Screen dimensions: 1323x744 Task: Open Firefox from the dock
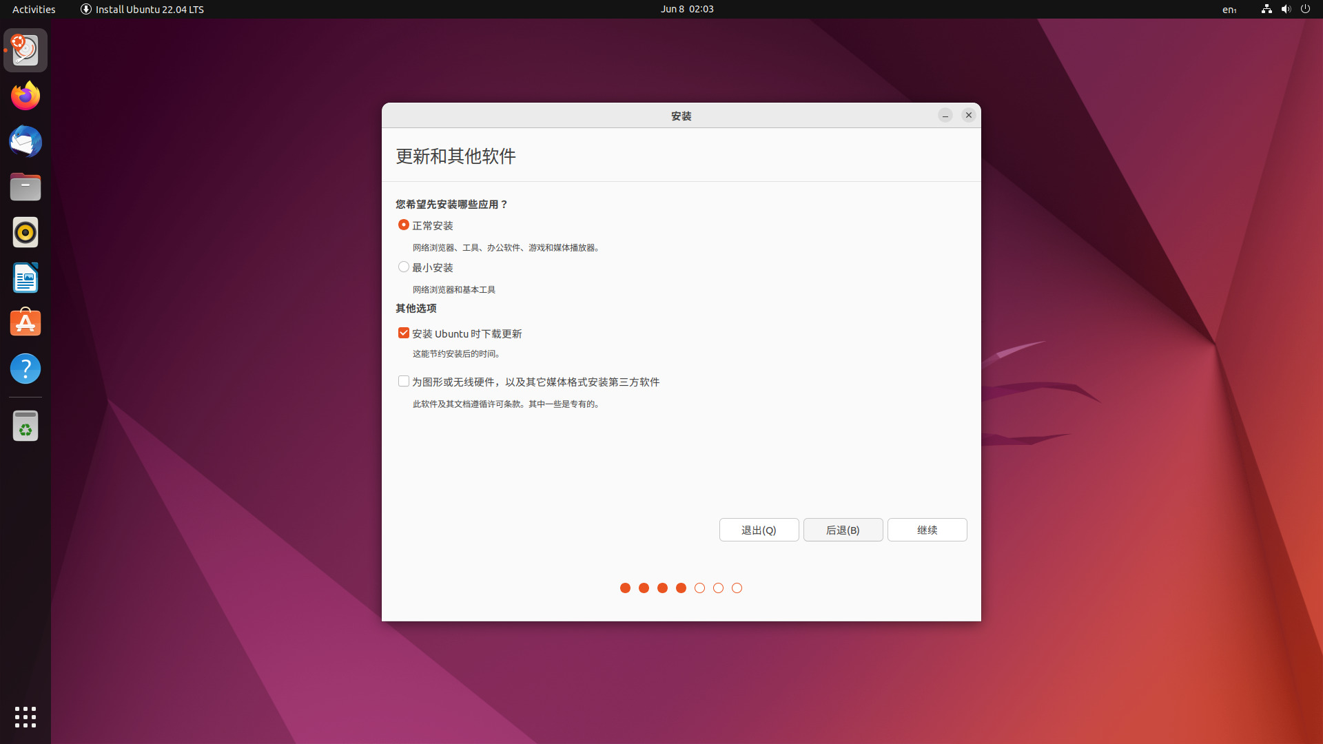(x=25, y=95)
